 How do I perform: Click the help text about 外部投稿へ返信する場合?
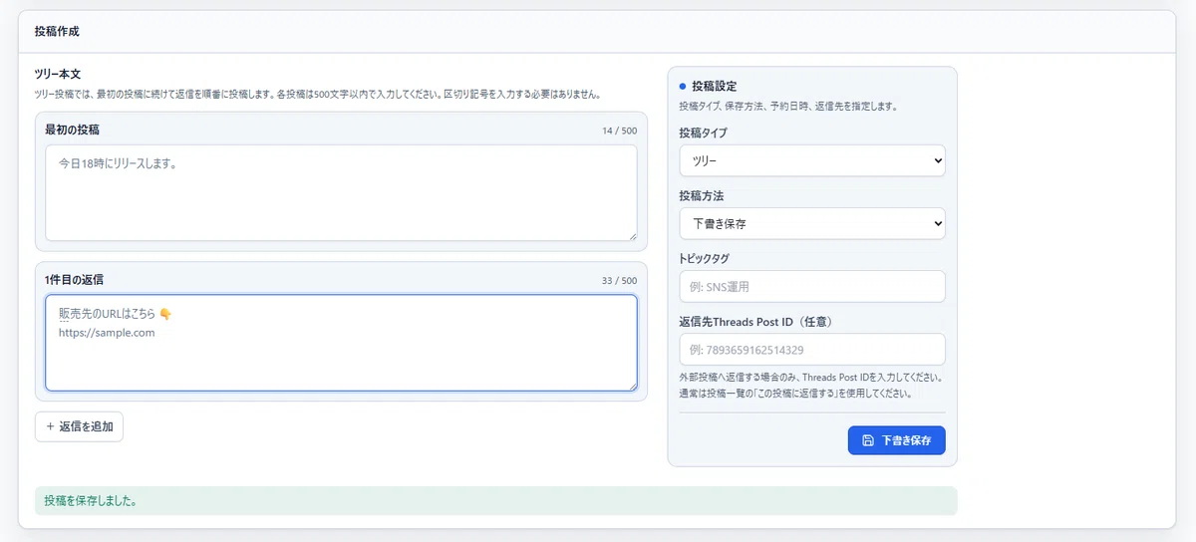810,386
